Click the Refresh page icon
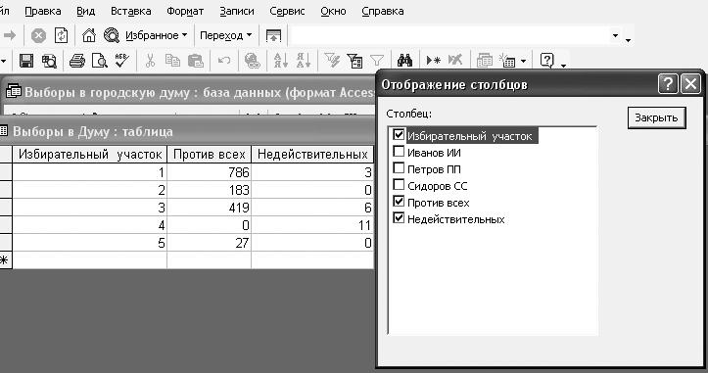The image size is (708, 373). pyautogui.click(x=61, y=35)
